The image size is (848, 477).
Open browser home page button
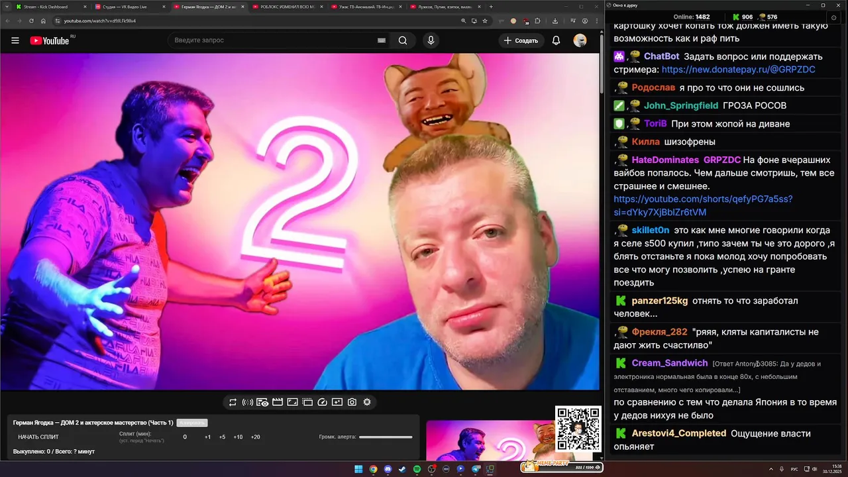[43, 21]
